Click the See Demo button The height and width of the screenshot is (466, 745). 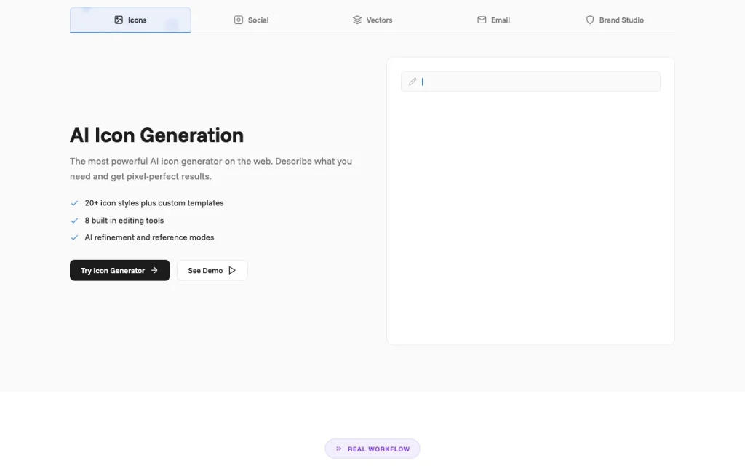point(212,270)
